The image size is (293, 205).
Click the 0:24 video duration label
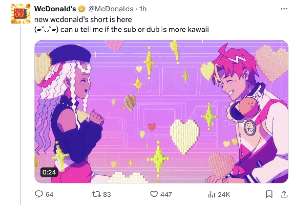[x=49, y=172]
